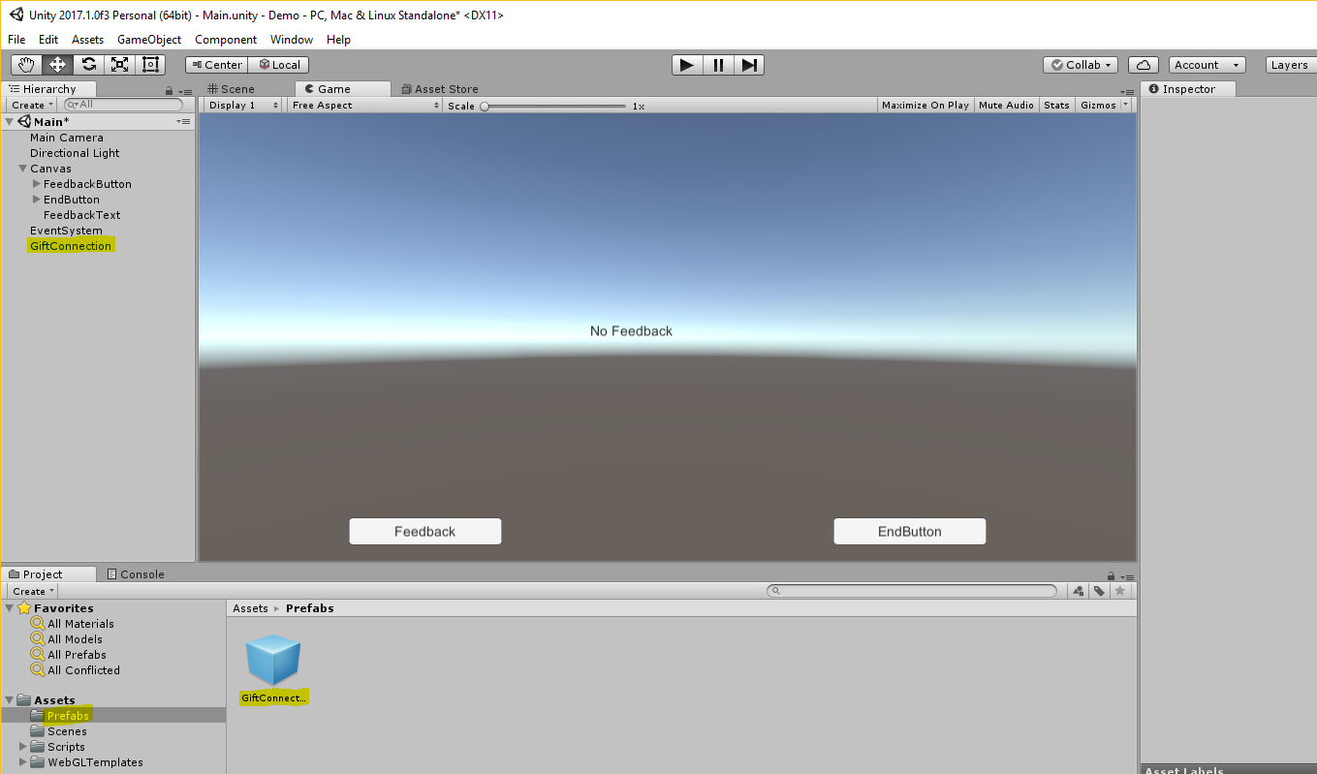The height and width of the screenshot is (774, 1317).
Task: Expand the FeedbackButton object
Action: tap(37, 184)
